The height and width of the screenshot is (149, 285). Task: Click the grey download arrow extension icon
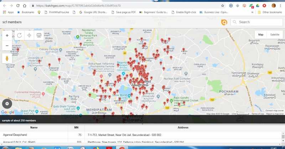[x=238, y=6]
